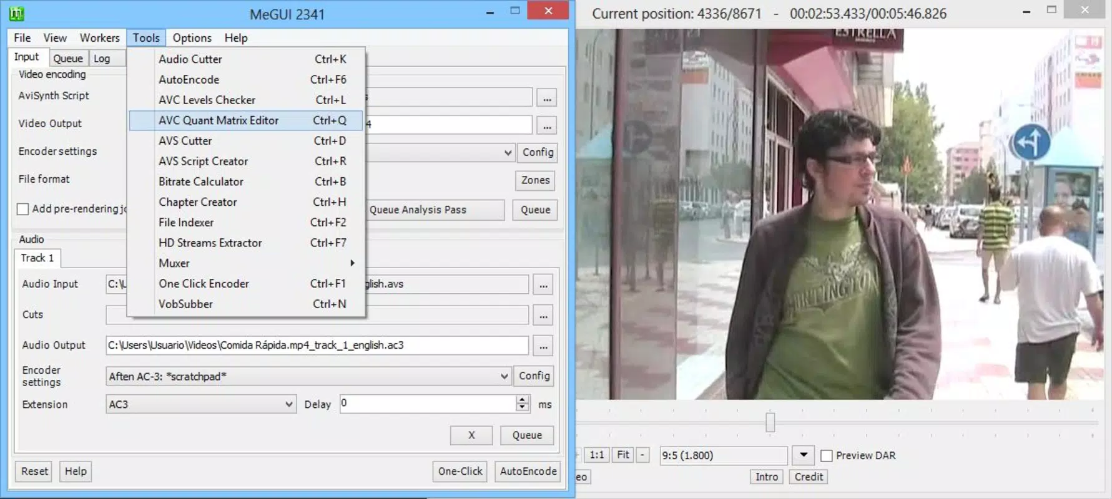Open Aften AC-3 encoder settings dropdown
Image resolution: width=1112 pixels, height=499 pixels.
pos(504,376)
